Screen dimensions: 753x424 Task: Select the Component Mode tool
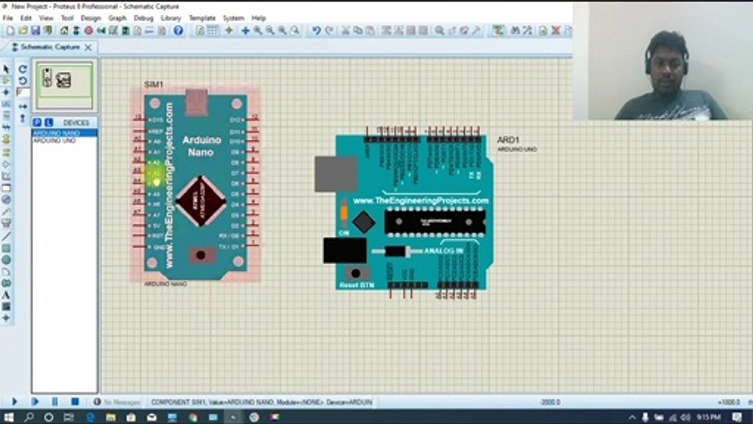[6, 81]
